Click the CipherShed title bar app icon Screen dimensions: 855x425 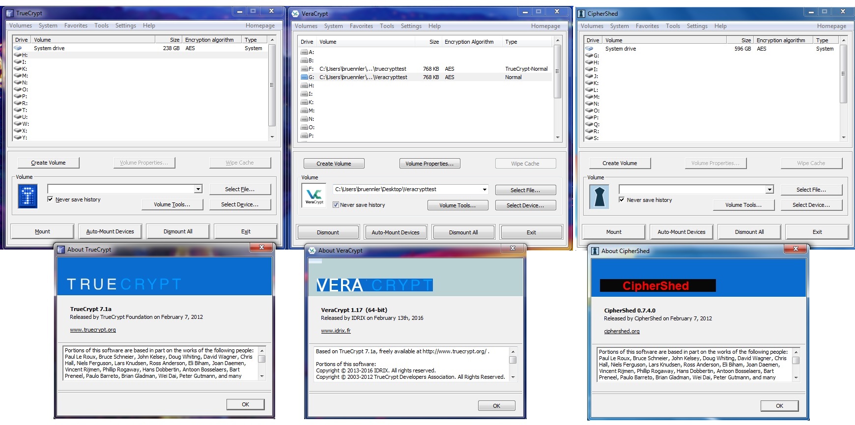pos(581,13)
